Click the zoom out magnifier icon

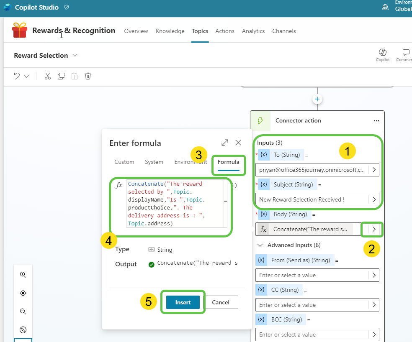23,311
